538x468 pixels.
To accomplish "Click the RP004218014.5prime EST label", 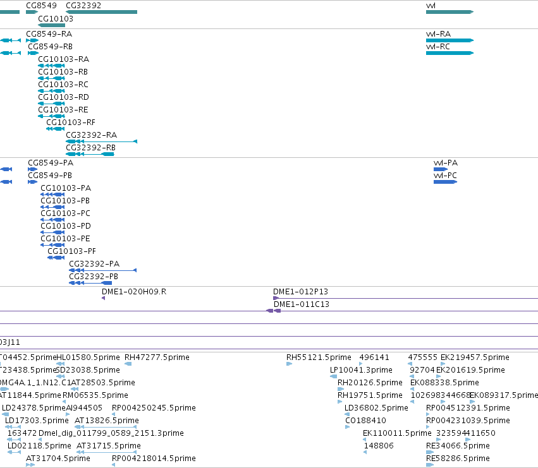I will (154, 459).
